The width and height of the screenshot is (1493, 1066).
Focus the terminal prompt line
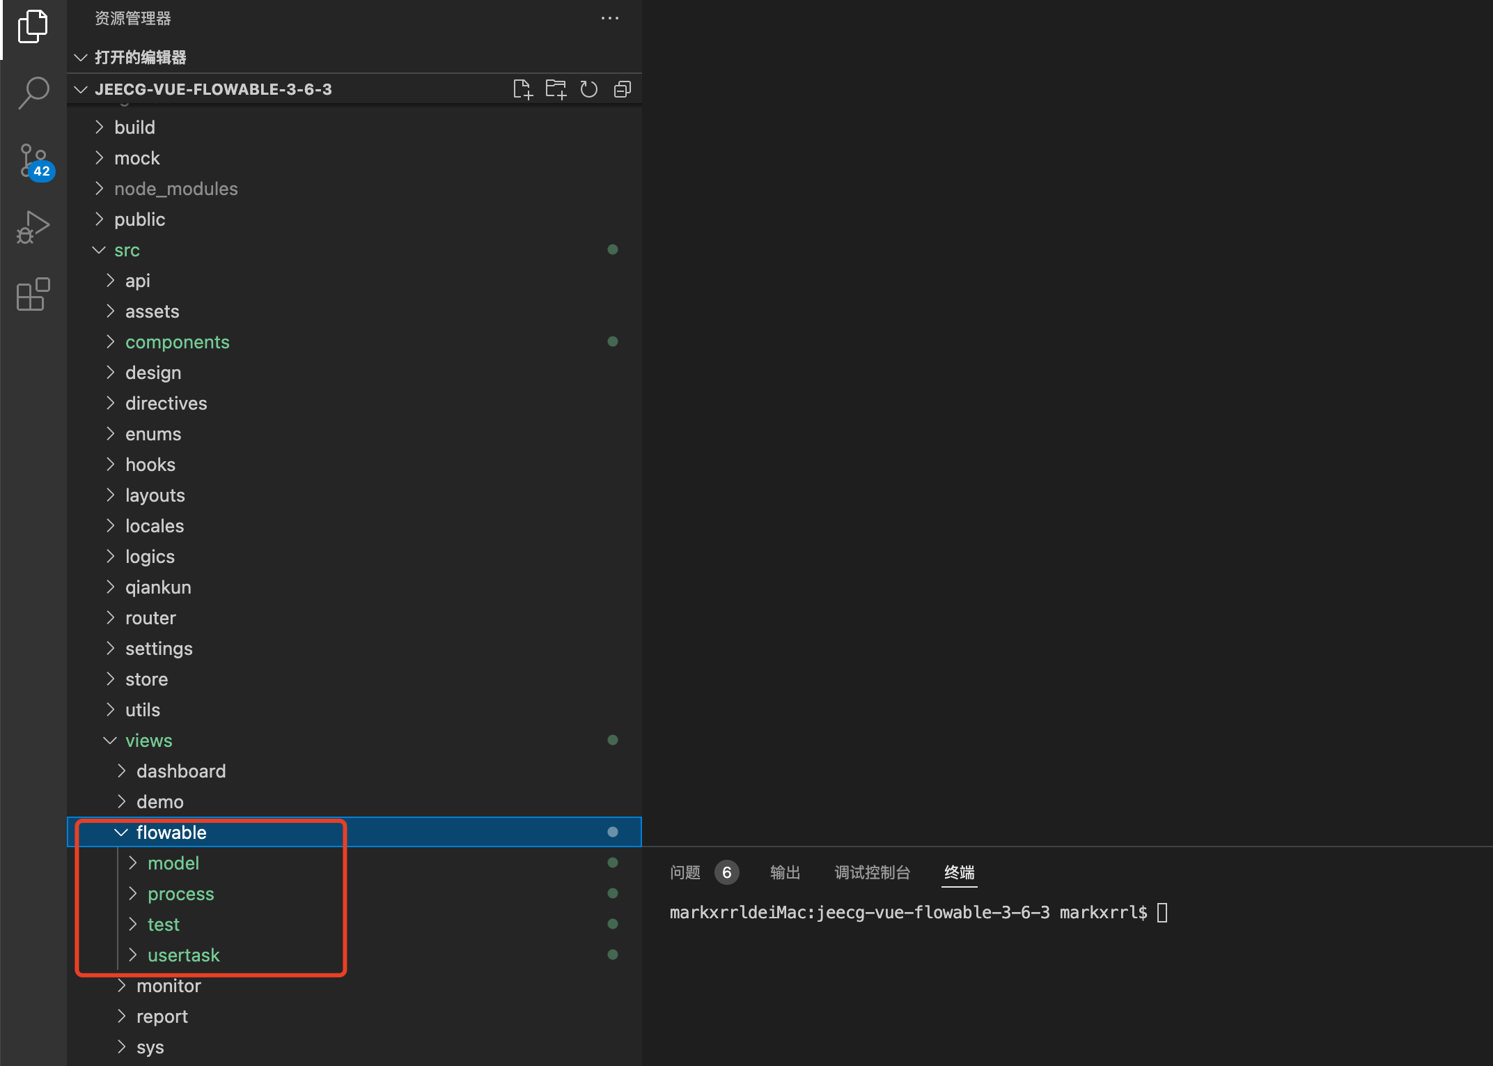pos(919,913)
